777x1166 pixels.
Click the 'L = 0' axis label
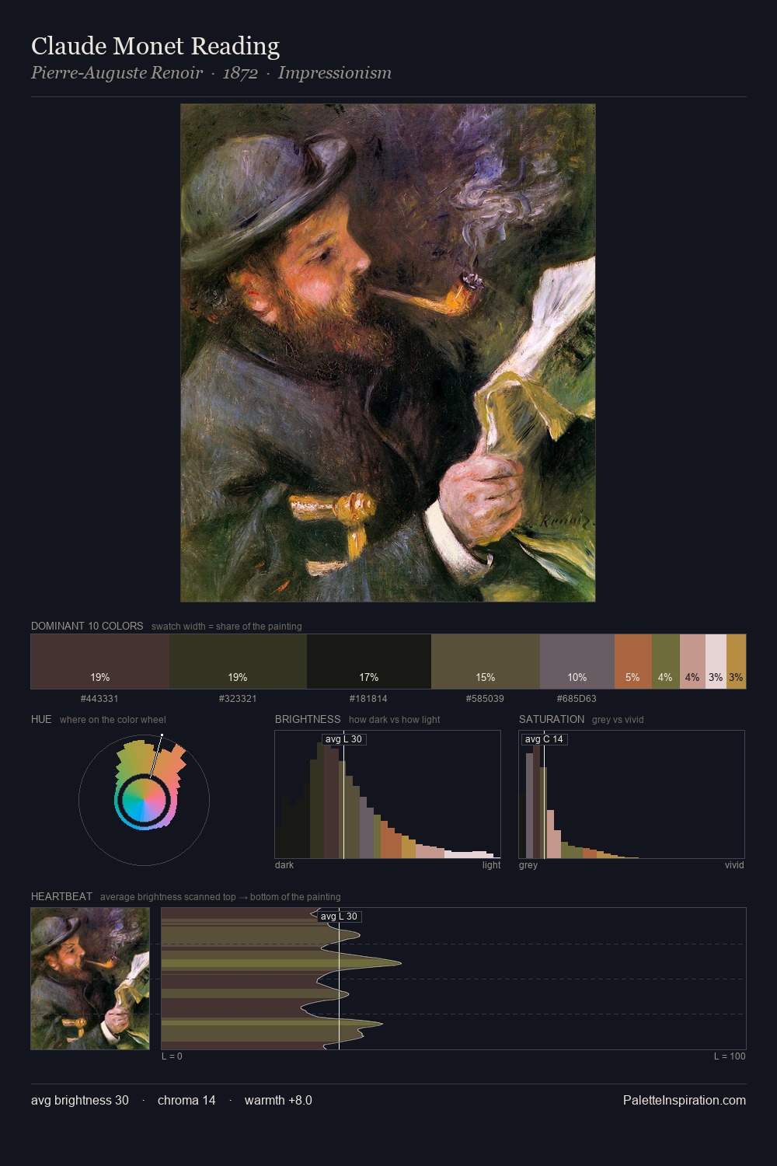[x=172, y=1056]
